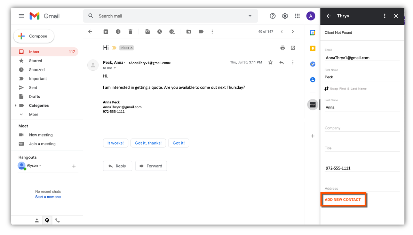Open more options for Anna's message
The image size is (413, 235).
click(x=293, y=62)
